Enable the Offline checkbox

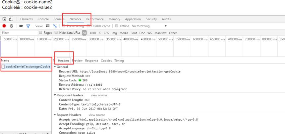tap(117, 26)
